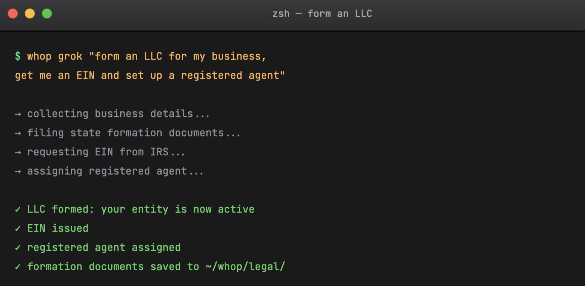Click the checkmark next to "formation documents saved"
This screenshot has height=286, width=585.
click(x=18, y=267)
